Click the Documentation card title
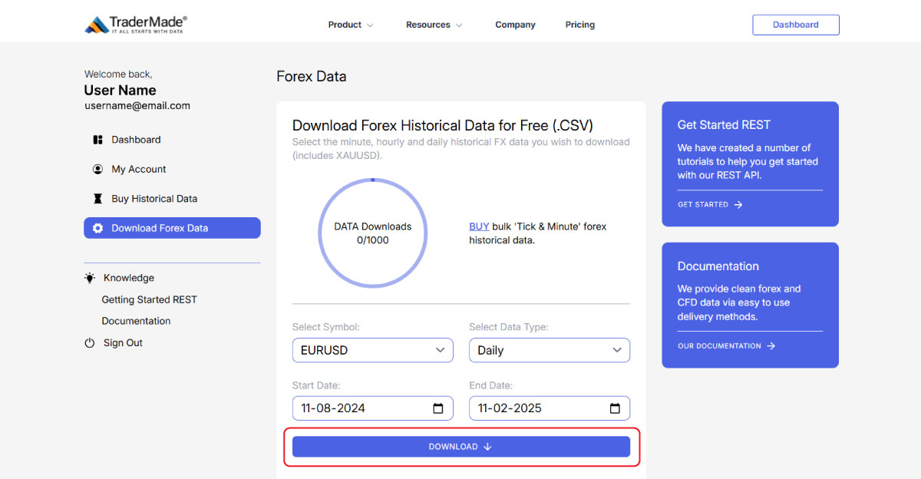Image resolution: width=921 pixels, height=479 pixels. (718, 266)
